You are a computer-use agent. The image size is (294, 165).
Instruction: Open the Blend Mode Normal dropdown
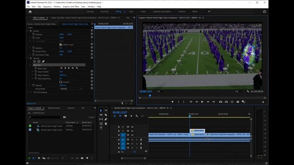tap(71, 88)
